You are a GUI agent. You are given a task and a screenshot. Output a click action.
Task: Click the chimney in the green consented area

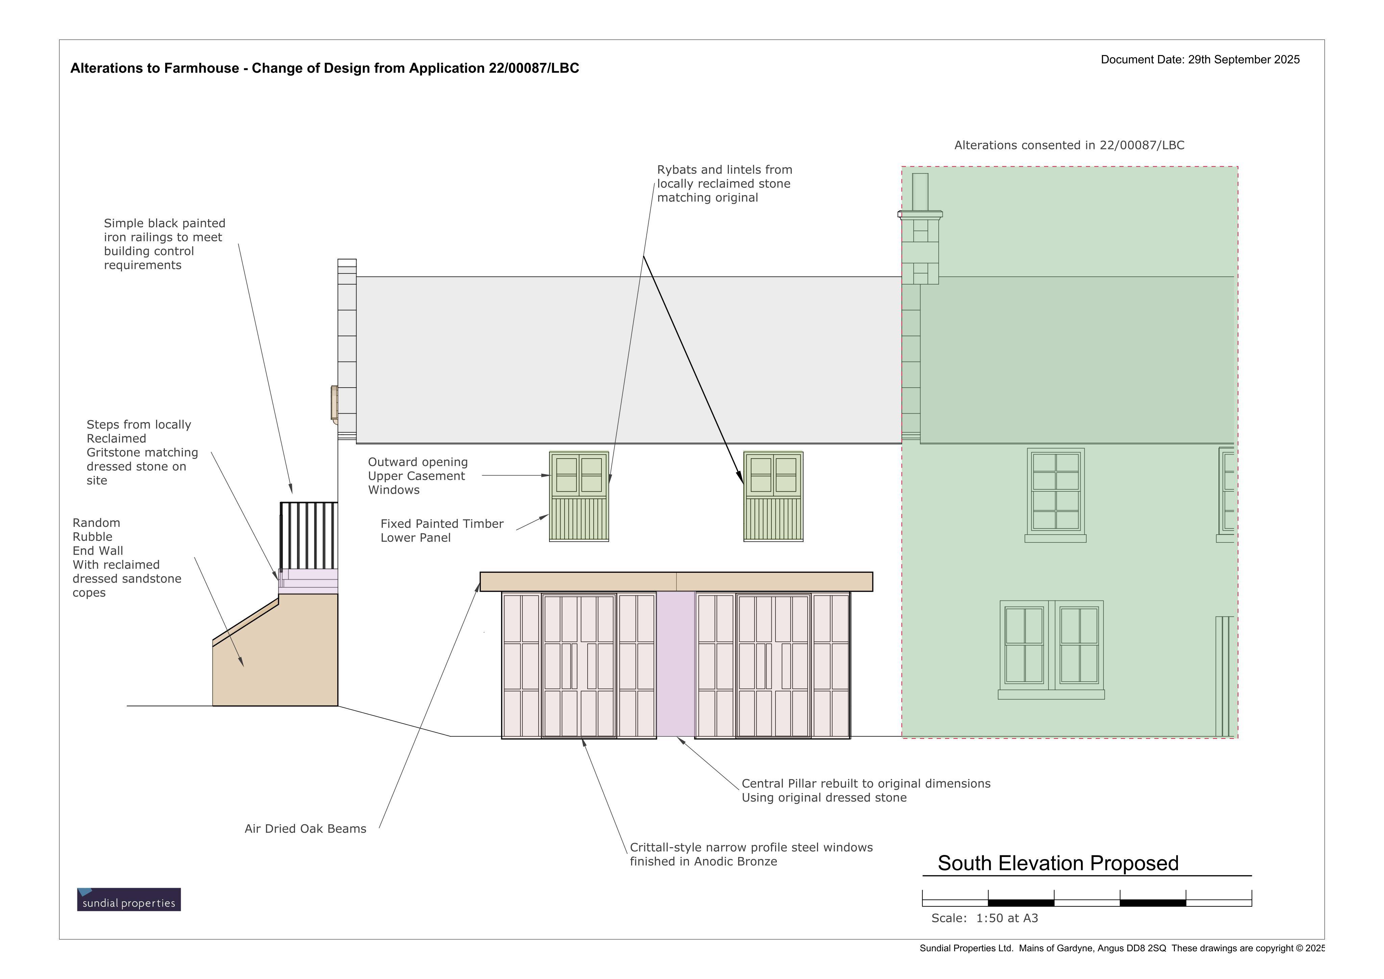point(920,229)
